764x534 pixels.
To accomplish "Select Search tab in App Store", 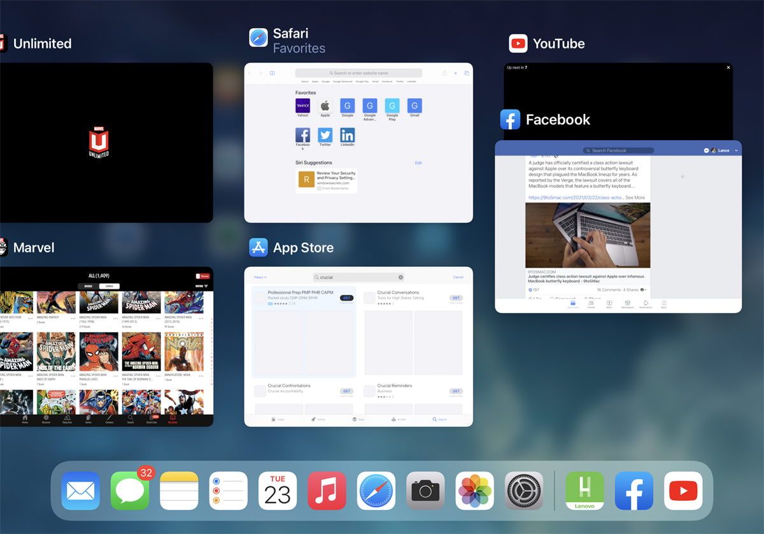I will click(x=439, y=419).
